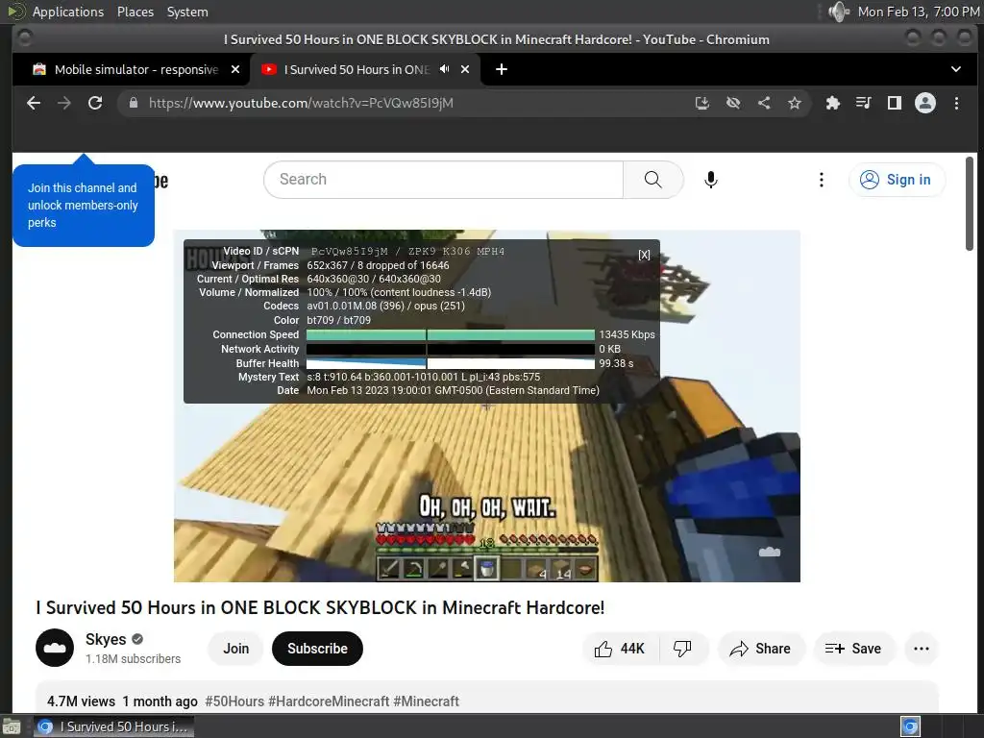This screenshot has width=984, height=738.
Task: Click the Share button below video
Action: [760, 649]
